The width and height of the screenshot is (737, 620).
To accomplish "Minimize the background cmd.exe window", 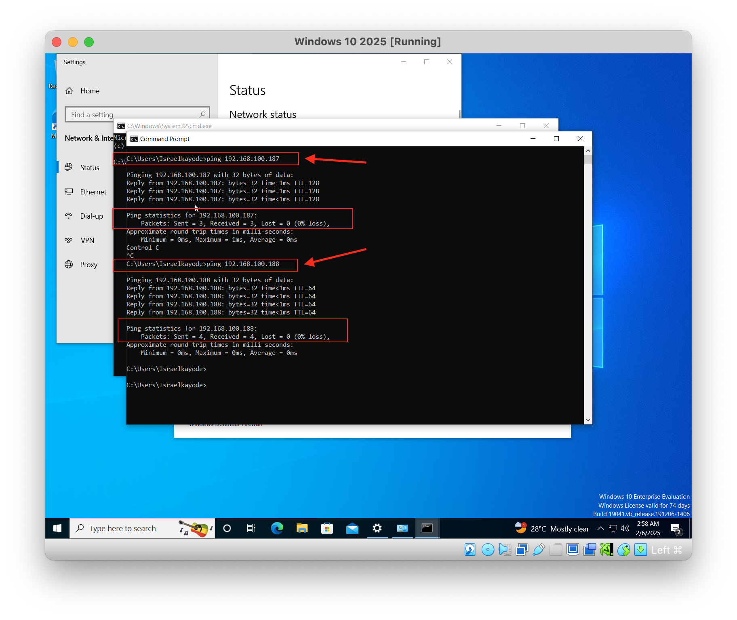I will [x=499, y=126].
